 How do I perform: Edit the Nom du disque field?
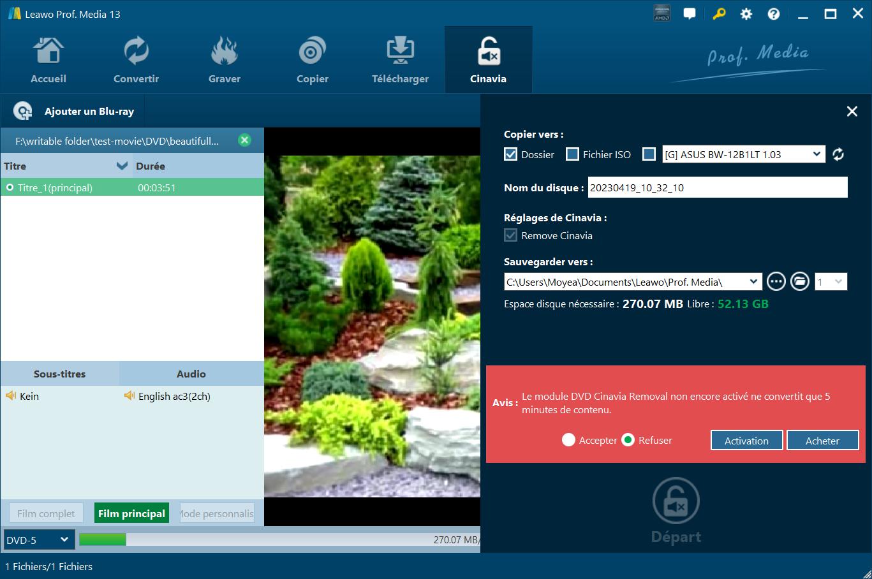pyautogui.click(x=718, y=187)
